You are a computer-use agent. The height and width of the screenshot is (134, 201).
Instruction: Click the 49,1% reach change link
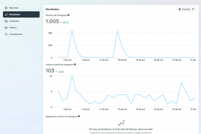coord(66,23)
